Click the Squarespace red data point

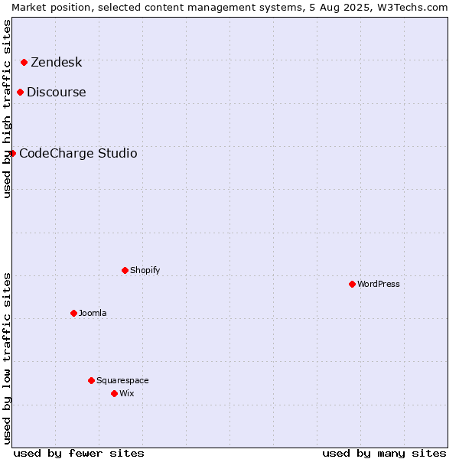point(91,380)
